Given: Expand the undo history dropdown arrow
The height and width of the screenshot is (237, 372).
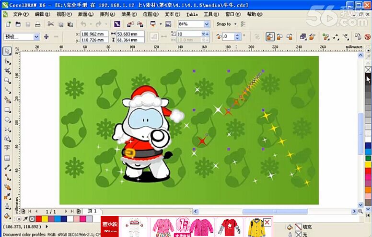Looking at the screenshot, I should (91, 24).
